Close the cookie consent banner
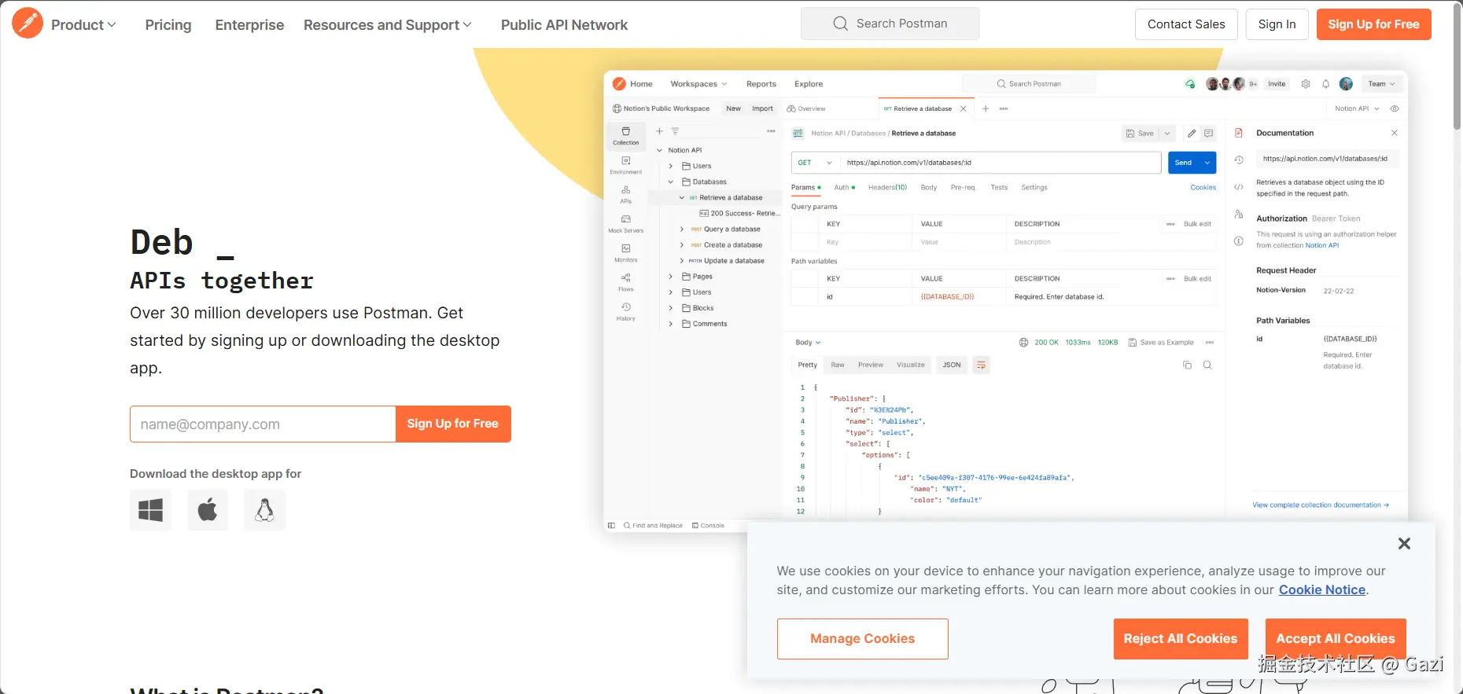1463x694 pixels. [1404, 543]
